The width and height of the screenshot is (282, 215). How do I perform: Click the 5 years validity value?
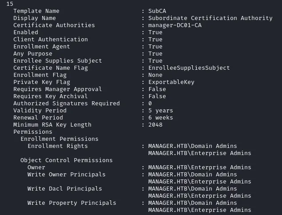pyautogui.click(x=160, y=111)
